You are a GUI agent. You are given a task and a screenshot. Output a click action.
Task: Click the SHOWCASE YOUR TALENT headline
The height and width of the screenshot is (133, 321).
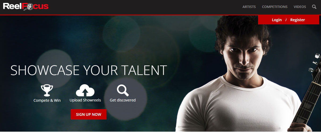tap(89, 70)
